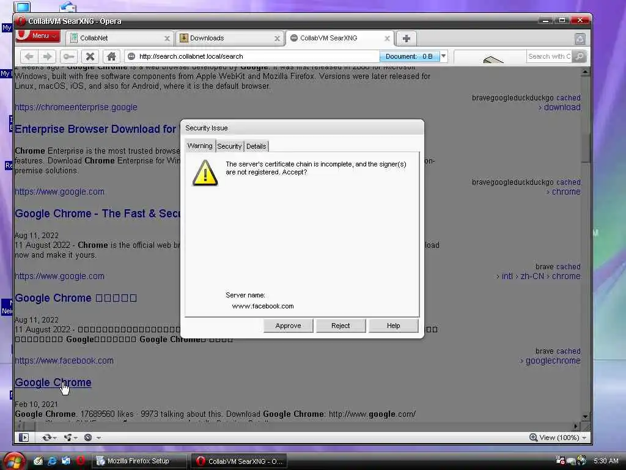Click cached link beside bravegoogleduckduckgo download

click(x=568, y=97)
